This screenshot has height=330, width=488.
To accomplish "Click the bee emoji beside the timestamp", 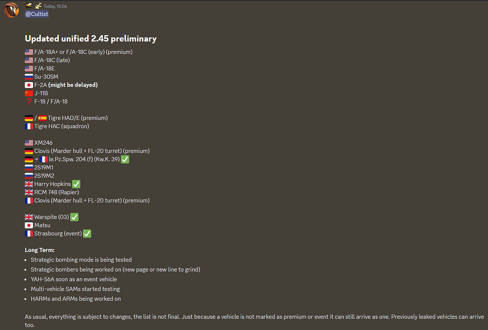I will tap(29, 5).
